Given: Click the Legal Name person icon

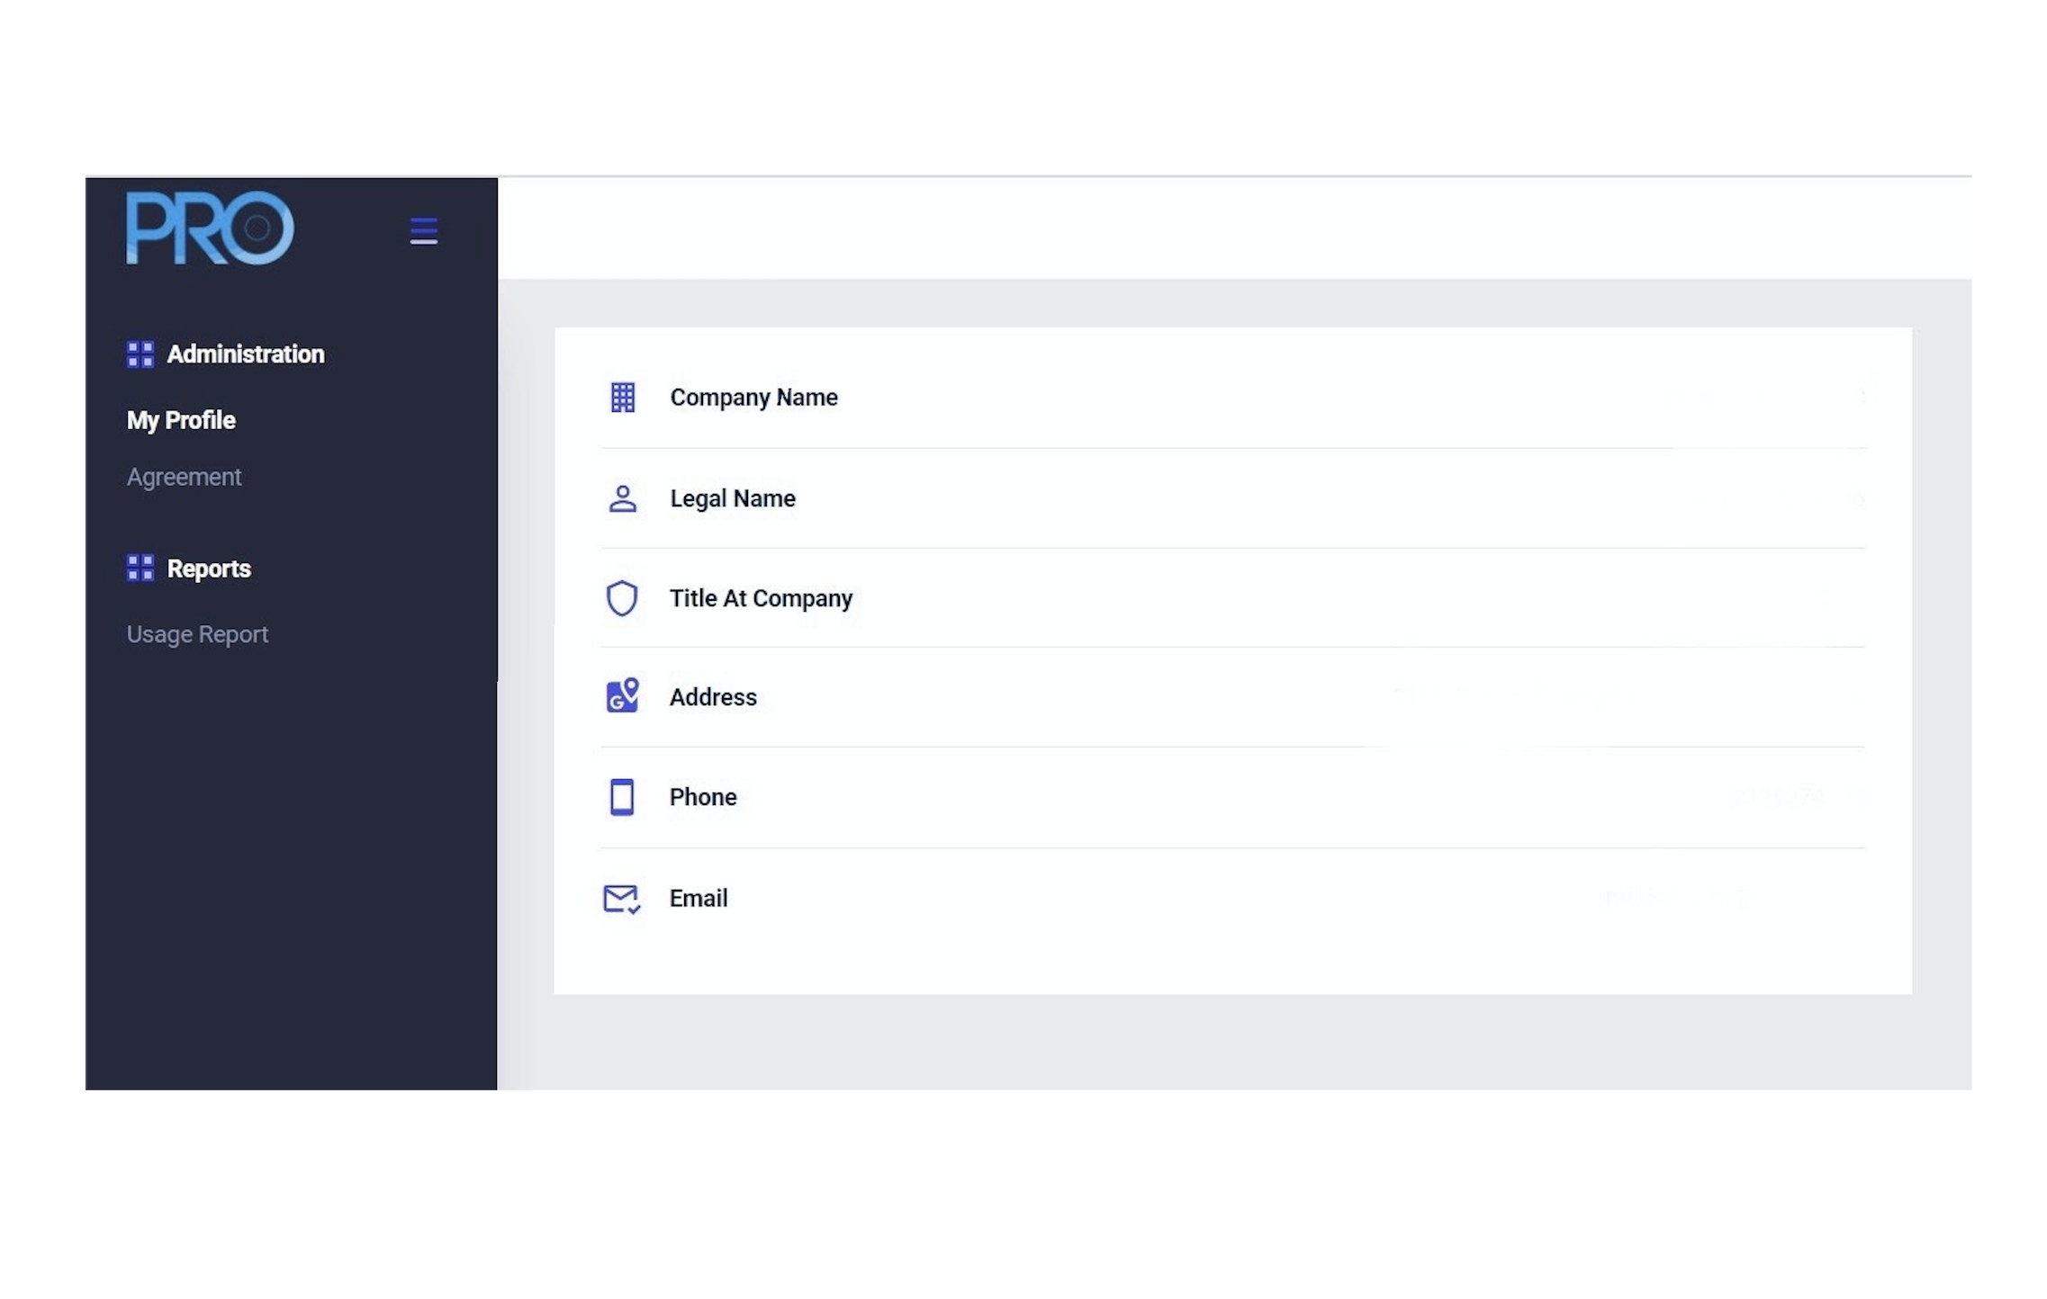Looking at the screenshot, I should [622, 498].
